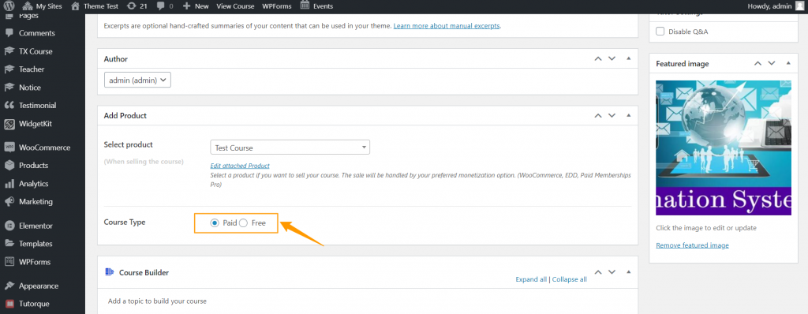This screenshot has height=314, width=808.
Task: Tick the Disable Q&A checkbox
Action: [660, 32]
